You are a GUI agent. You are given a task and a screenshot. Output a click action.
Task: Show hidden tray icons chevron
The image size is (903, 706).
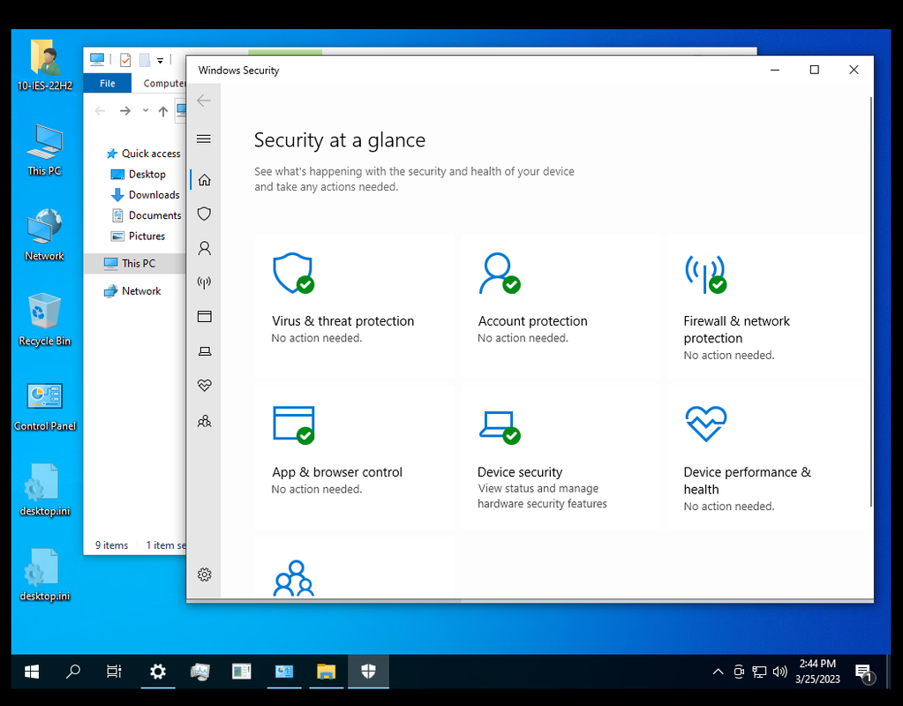pyautogui.click(x=718, y=672)
